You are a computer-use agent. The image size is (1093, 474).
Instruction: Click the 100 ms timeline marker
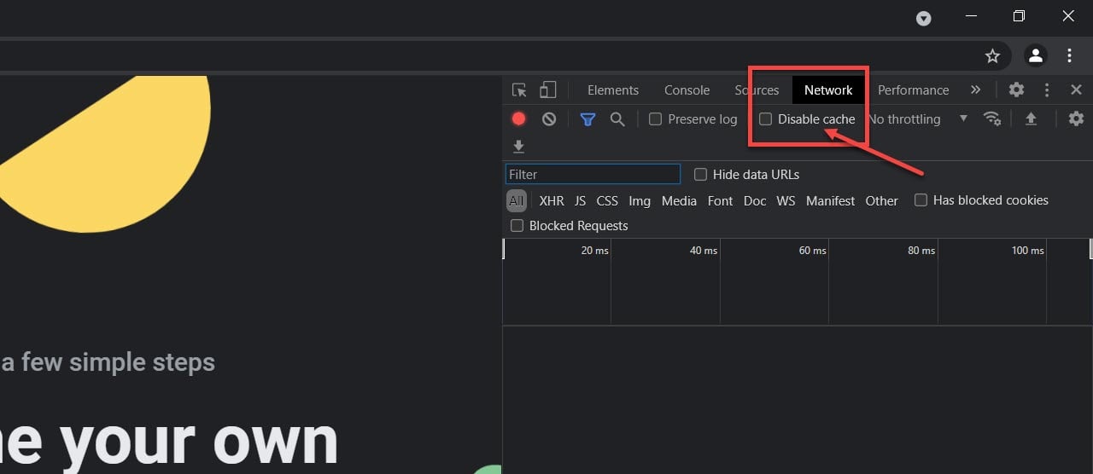click(x=1028, y=251)
